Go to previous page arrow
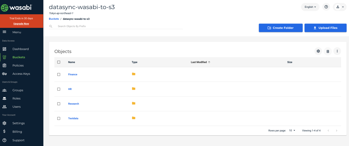 [328, 130]
